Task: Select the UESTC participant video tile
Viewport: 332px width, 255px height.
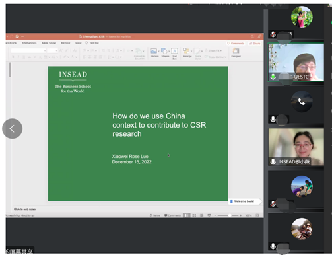Action: [296, 62]
